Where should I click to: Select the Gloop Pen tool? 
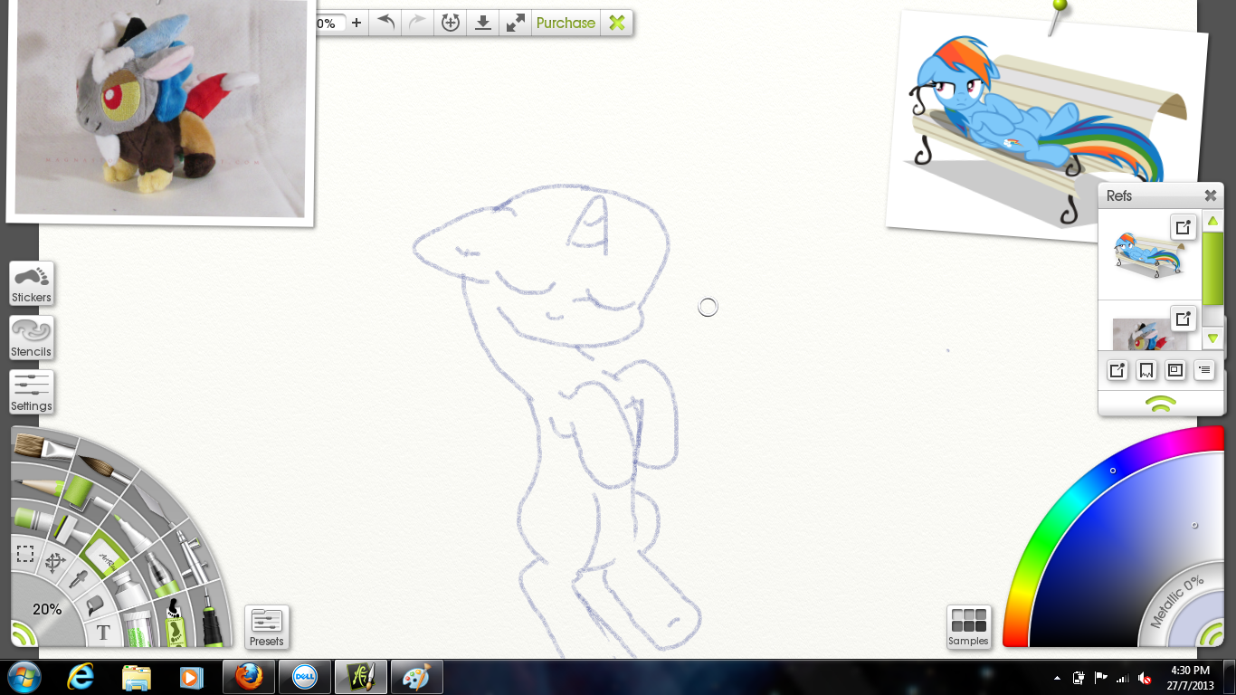point(162,576)
